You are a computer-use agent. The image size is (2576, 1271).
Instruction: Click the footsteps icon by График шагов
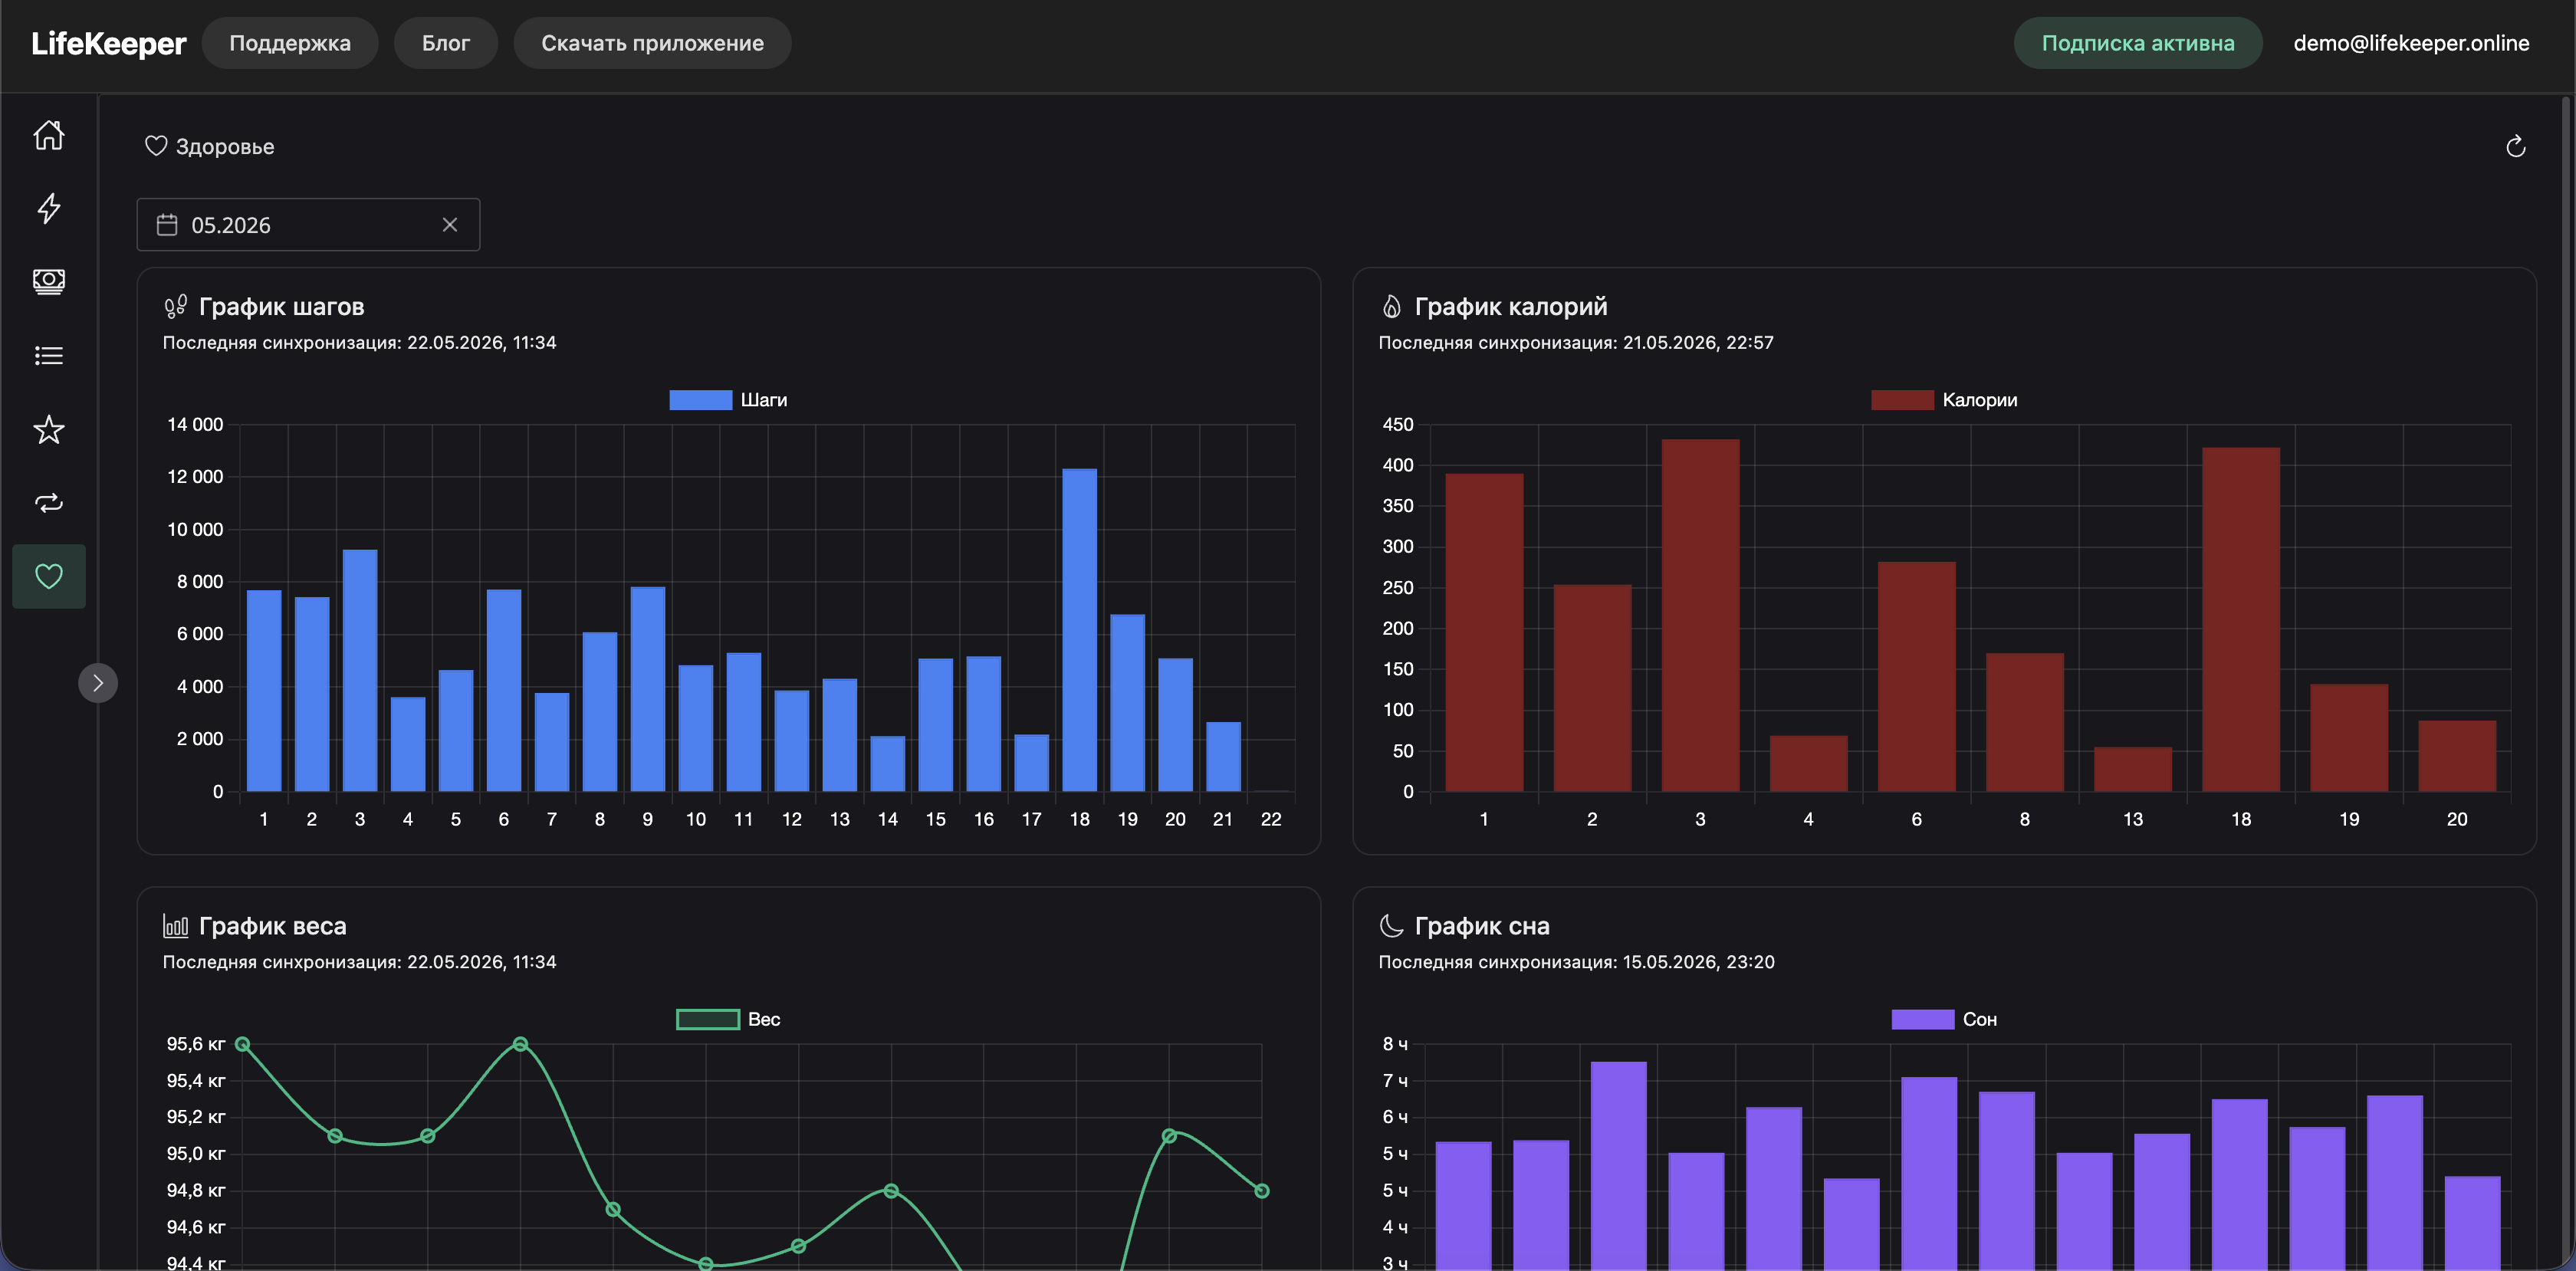176,306
